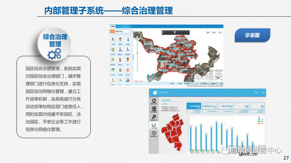Click the blue legend swatch in bar chart
Viewport: 291px width, 163px height.
[259, 119]
